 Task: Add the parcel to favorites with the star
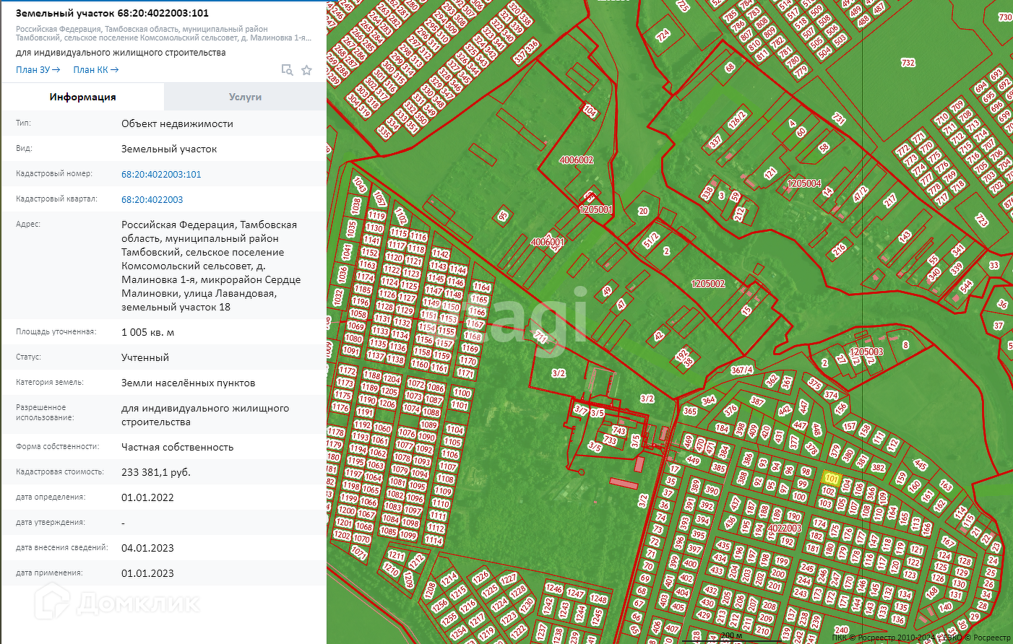(306, 70)
